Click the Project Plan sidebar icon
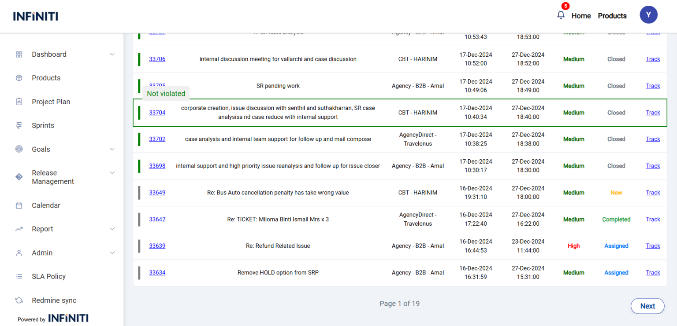Screen dimensions: 677x326 (19, 102)
